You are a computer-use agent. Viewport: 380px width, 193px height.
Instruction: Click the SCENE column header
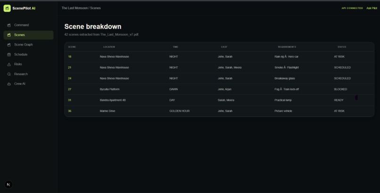pyautogui.click(x=72, y=47)
